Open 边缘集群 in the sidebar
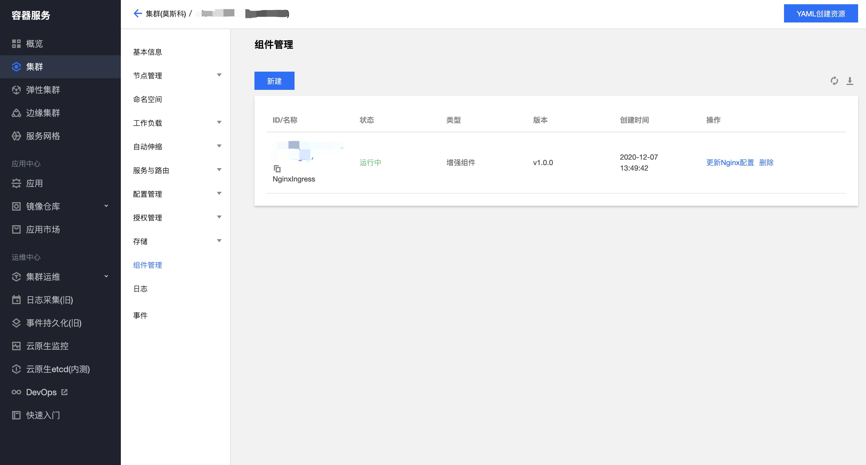Viewport: 866px width, 465px height. pyautogui.click(x=43, y=113)
